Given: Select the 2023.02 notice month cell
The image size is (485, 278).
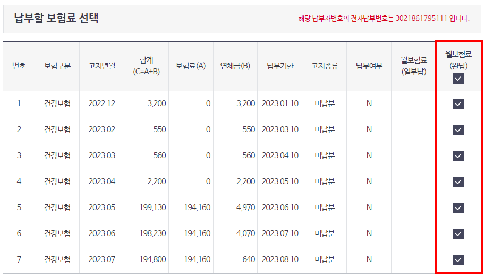Looking at the screenshot, I should point(102,129).
